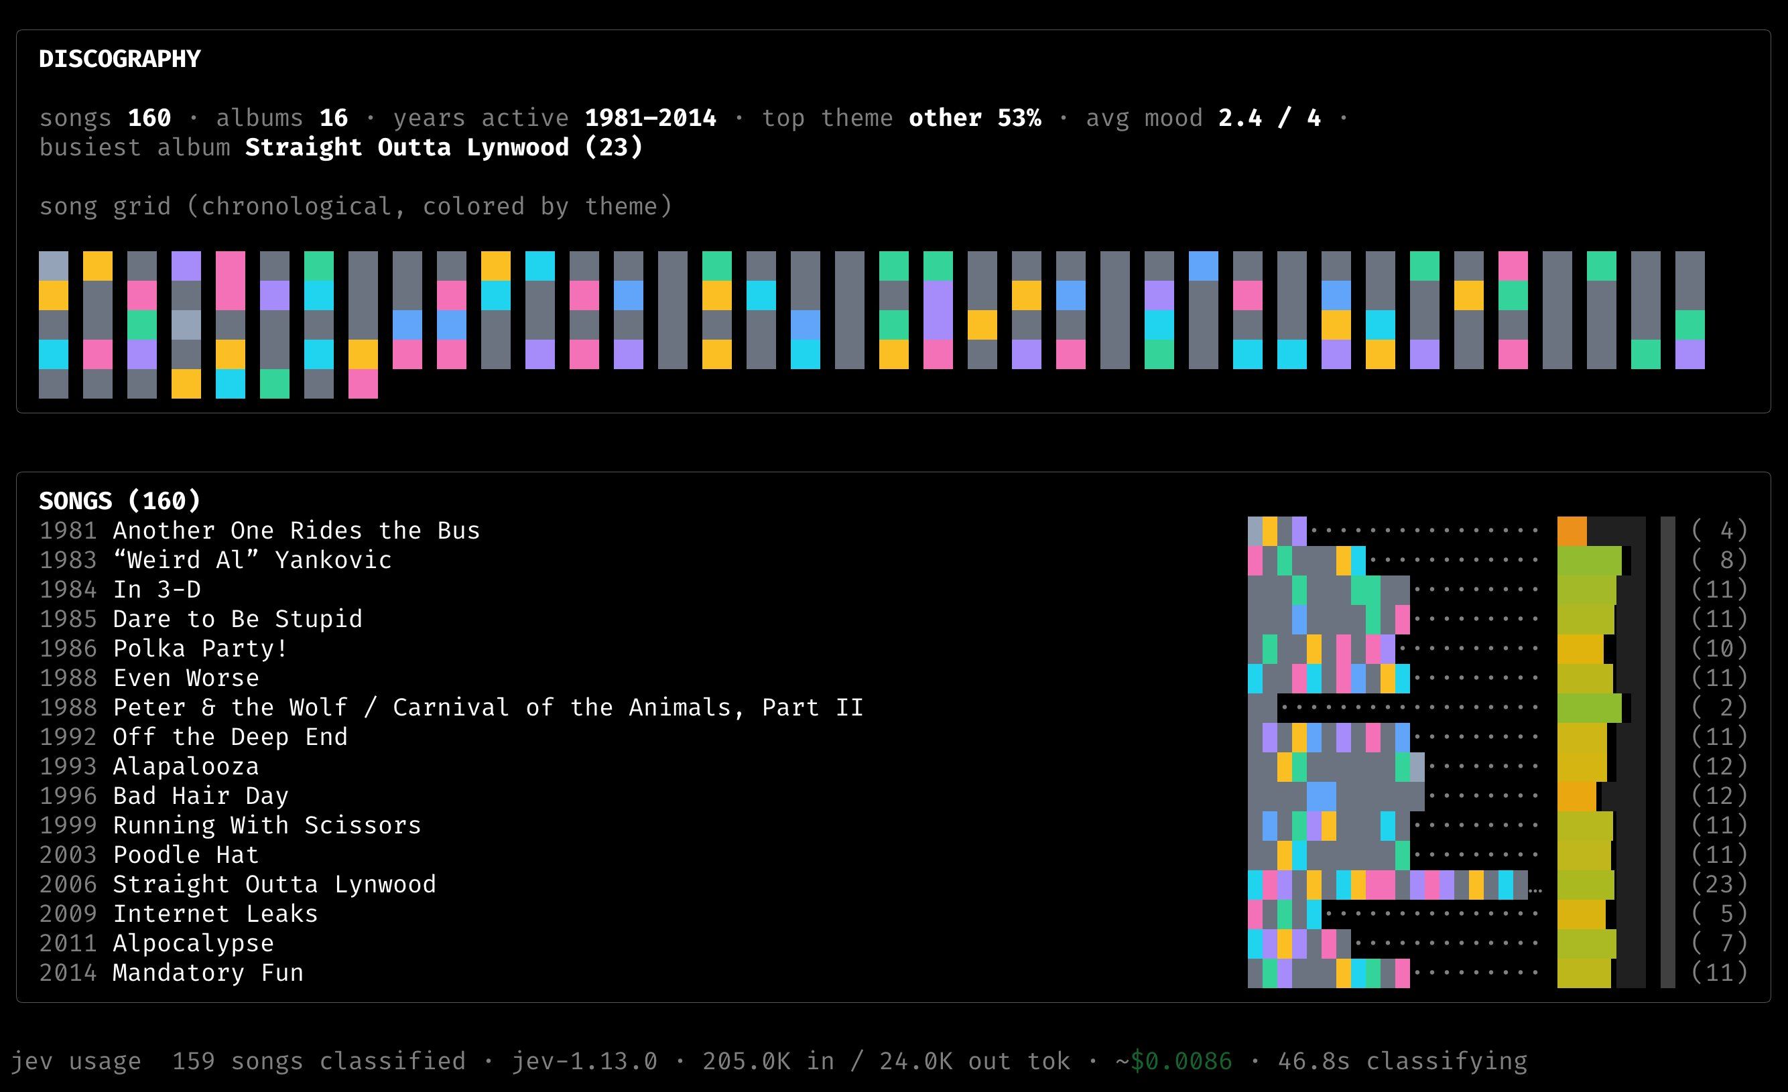1788x1092 pixels.
Task: Click the busiest album Straight Outta Lynwood (23) stat
Action: point(341,147)
